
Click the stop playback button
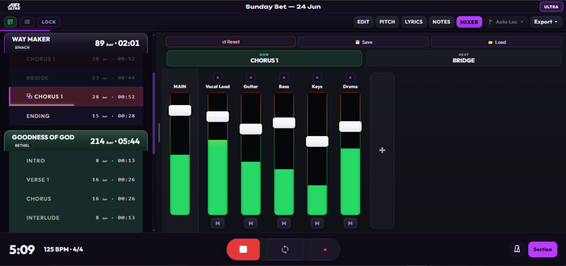coord(243,250)
